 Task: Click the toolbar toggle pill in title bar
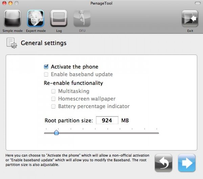point(198,3)
